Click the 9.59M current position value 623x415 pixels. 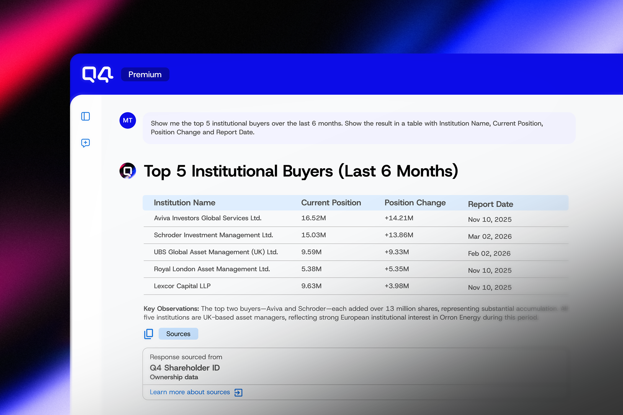pyautogui.click(x=311, y=252)
